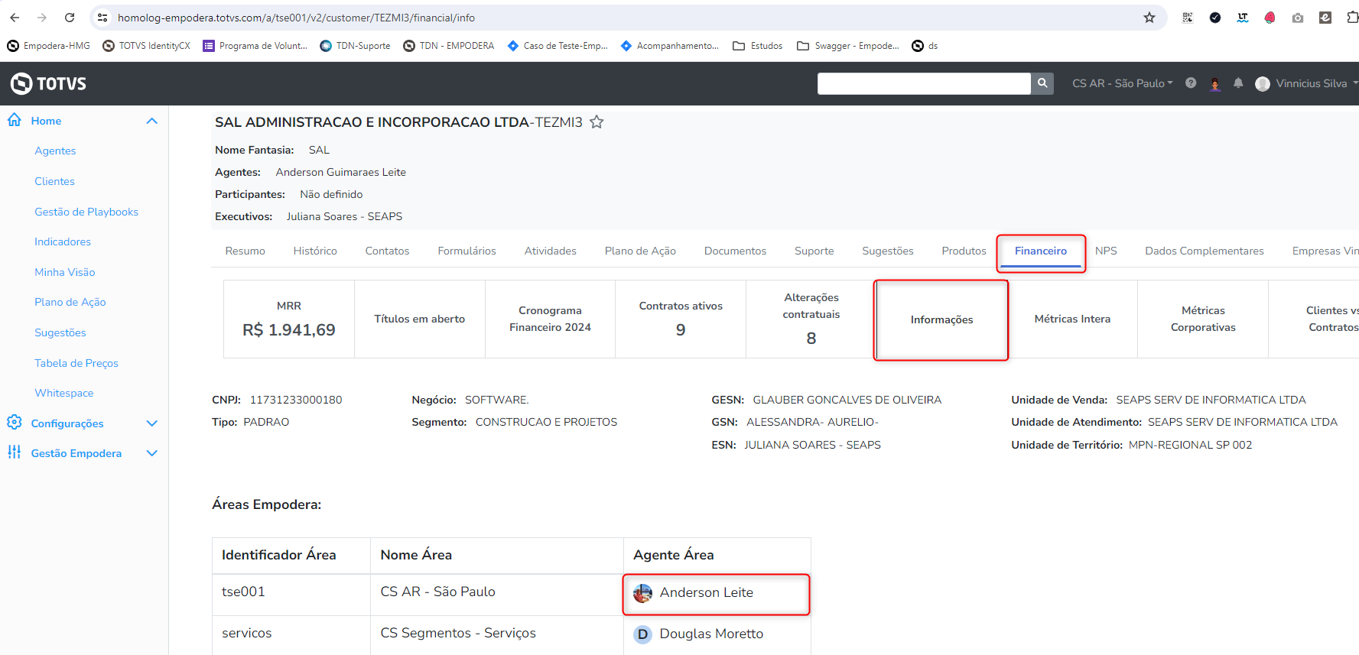Image resolution: width=1359 pixels, height=655 pixels.
Task: Go to the NPS tab
Action: pos(1106,251)
